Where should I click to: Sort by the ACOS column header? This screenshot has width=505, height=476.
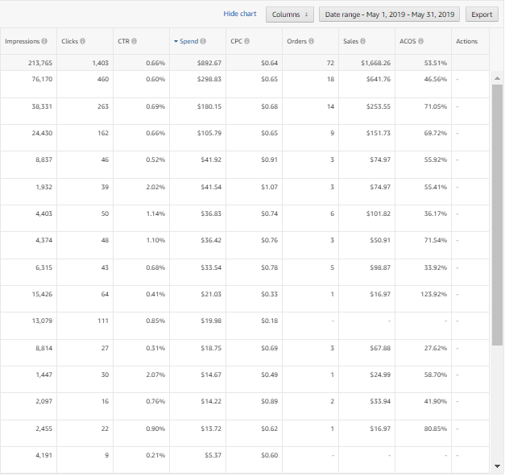408,41
